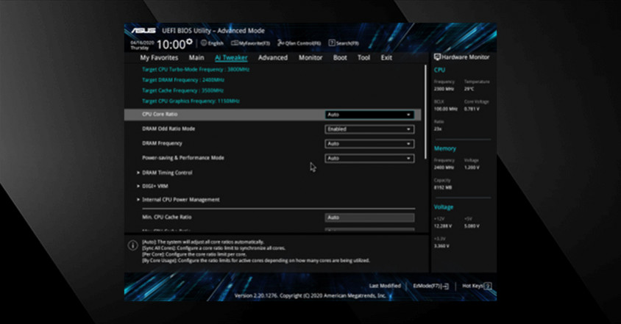Open the DRAM Frequency dropdown
Image resolution: width=621 pixels, height=324 pixels.
tap(369, 144)
